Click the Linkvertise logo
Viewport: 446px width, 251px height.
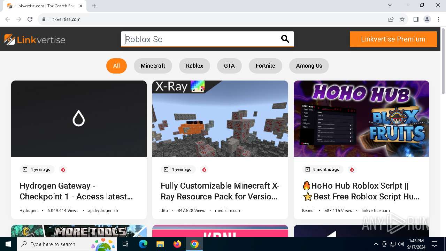[x=34, y=39]
